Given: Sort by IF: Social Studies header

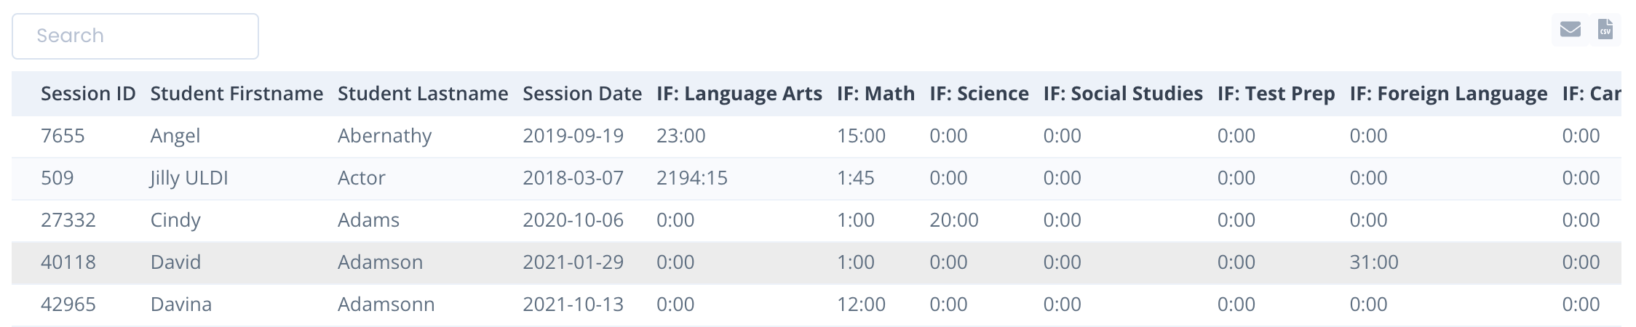Looking at the screenshot, I should [x=1123, y=94].
